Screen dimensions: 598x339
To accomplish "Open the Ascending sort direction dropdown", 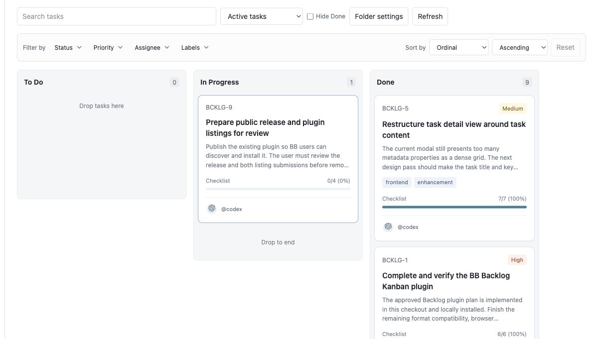I will [520, 47].
